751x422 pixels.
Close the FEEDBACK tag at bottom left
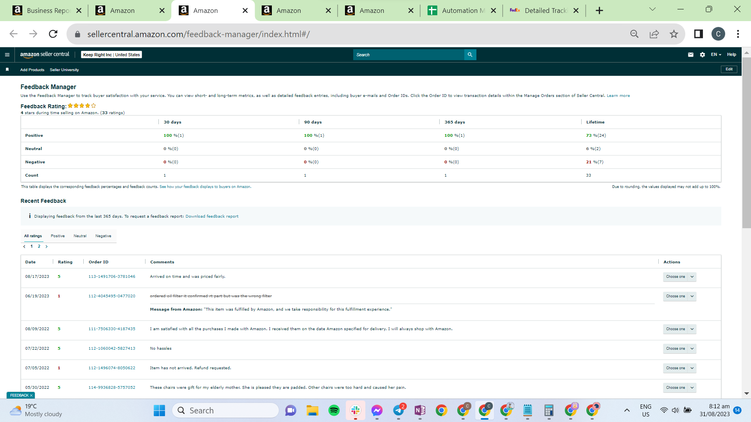[x=31, y=395]
